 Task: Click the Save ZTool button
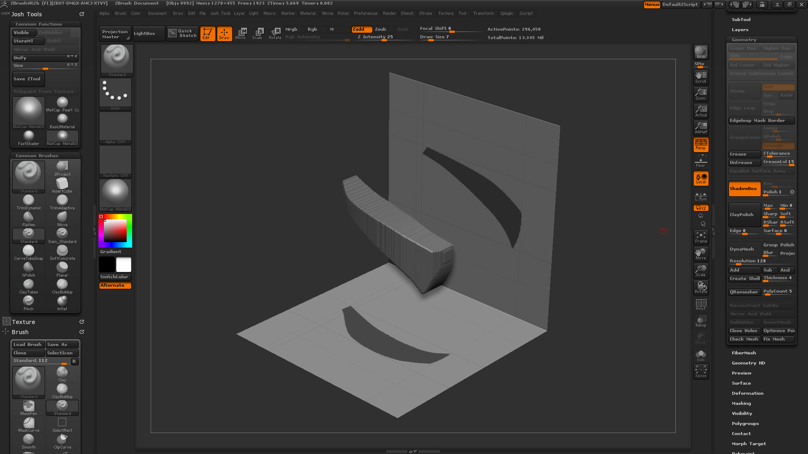pyautogui.click(x=29, y=79)
